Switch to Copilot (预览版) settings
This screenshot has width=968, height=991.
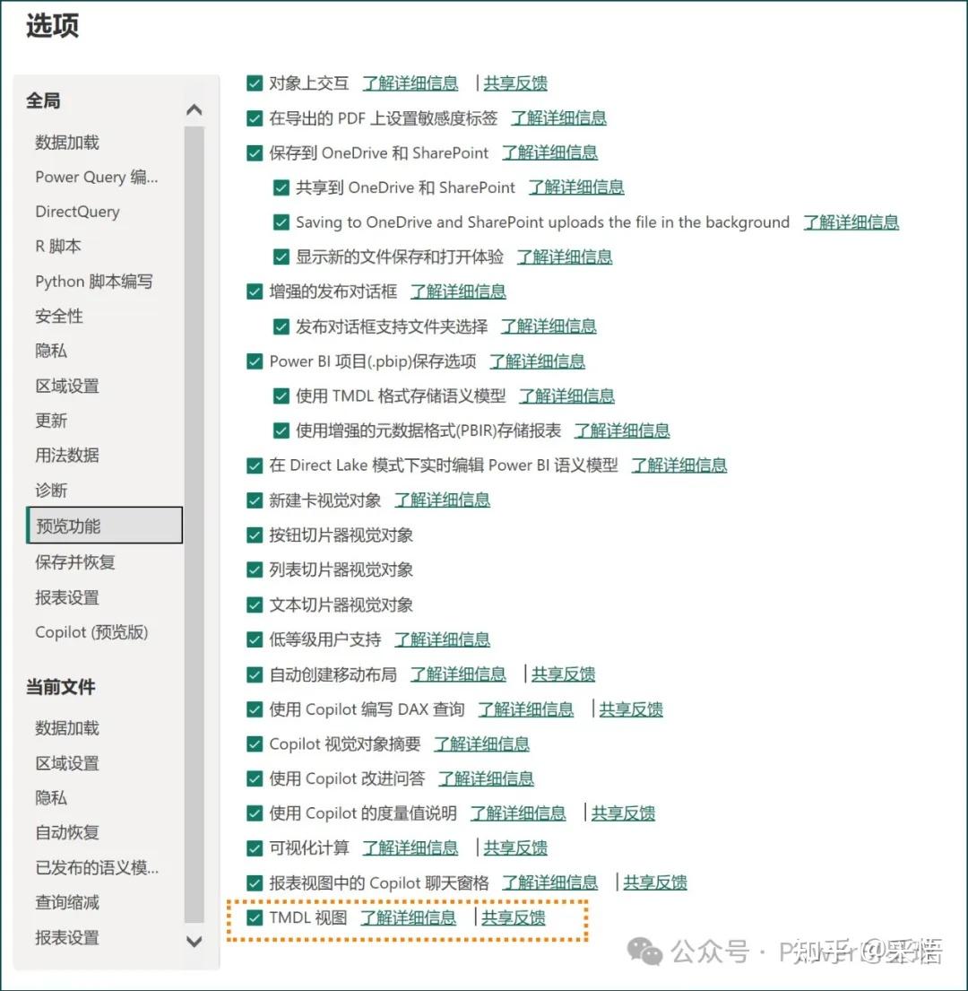[92, 632]
